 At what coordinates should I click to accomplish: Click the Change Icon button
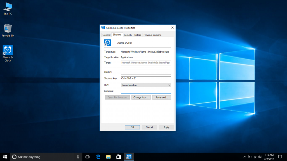(x=141, y=97)
